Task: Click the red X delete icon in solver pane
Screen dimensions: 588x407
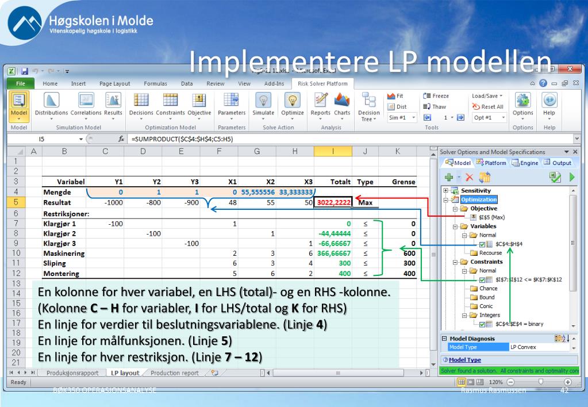Action: (x=469, y=177)
